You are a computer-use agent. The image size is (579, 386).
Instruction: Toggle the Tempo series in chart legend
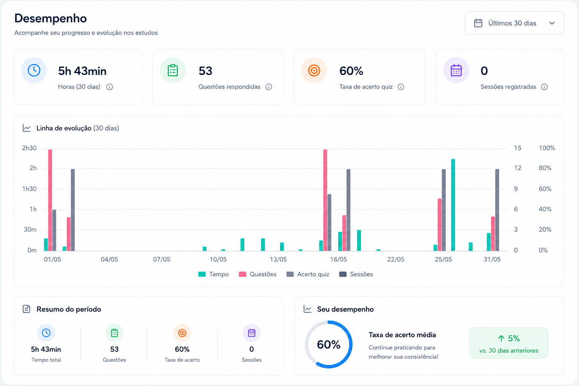(213, 274)
